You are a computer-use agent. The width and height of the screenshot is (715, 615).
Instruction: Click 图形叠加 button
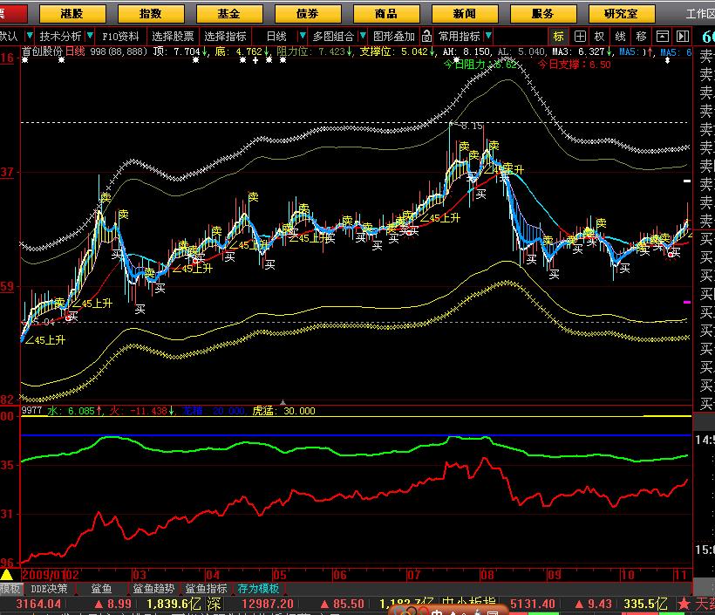point(394,36)
